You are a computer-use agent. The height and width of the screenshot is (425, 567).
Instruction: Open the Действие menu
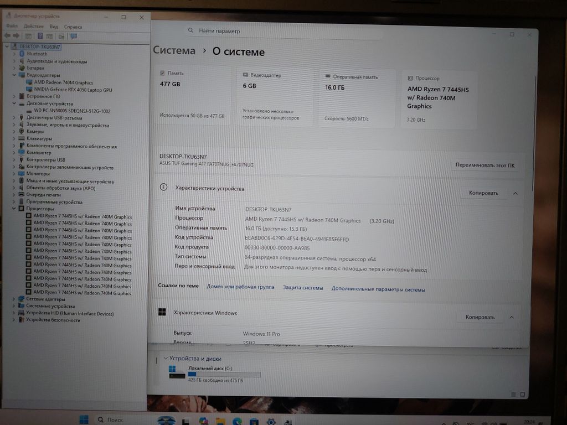34,27
